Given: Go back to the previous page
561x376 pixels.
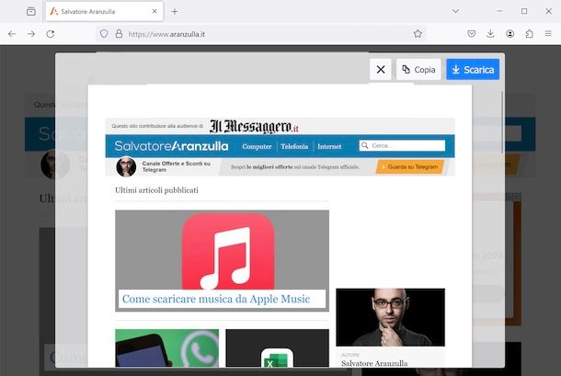Looking at the screenshot, I should [x=12, y=34].
